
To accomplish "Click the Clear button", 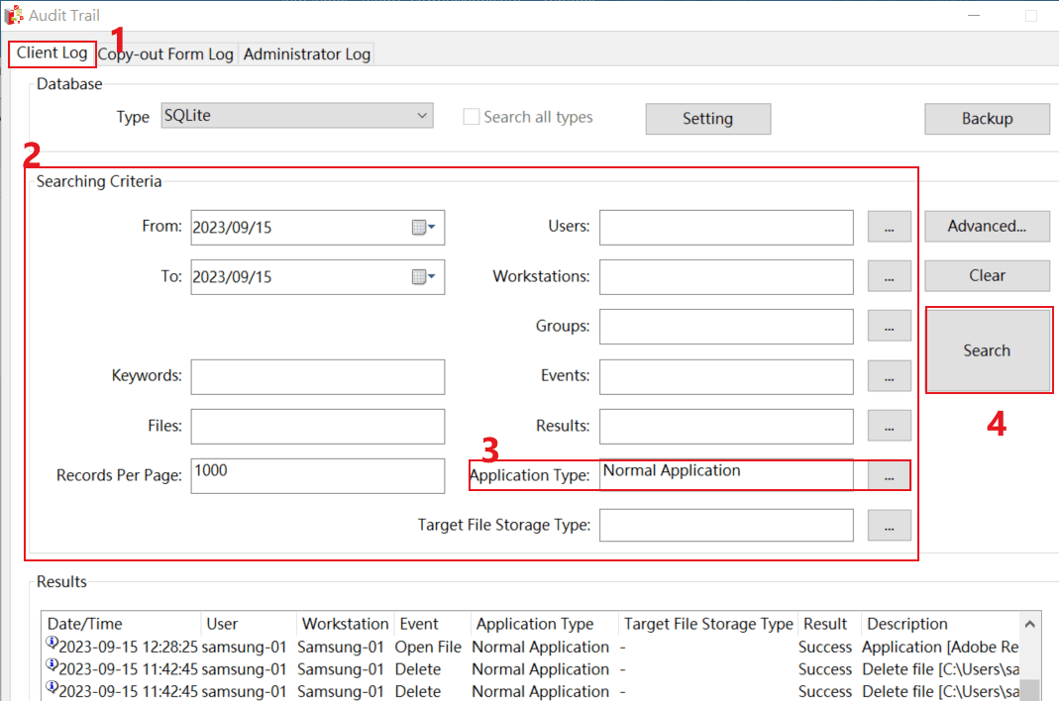I will [987, 275].
